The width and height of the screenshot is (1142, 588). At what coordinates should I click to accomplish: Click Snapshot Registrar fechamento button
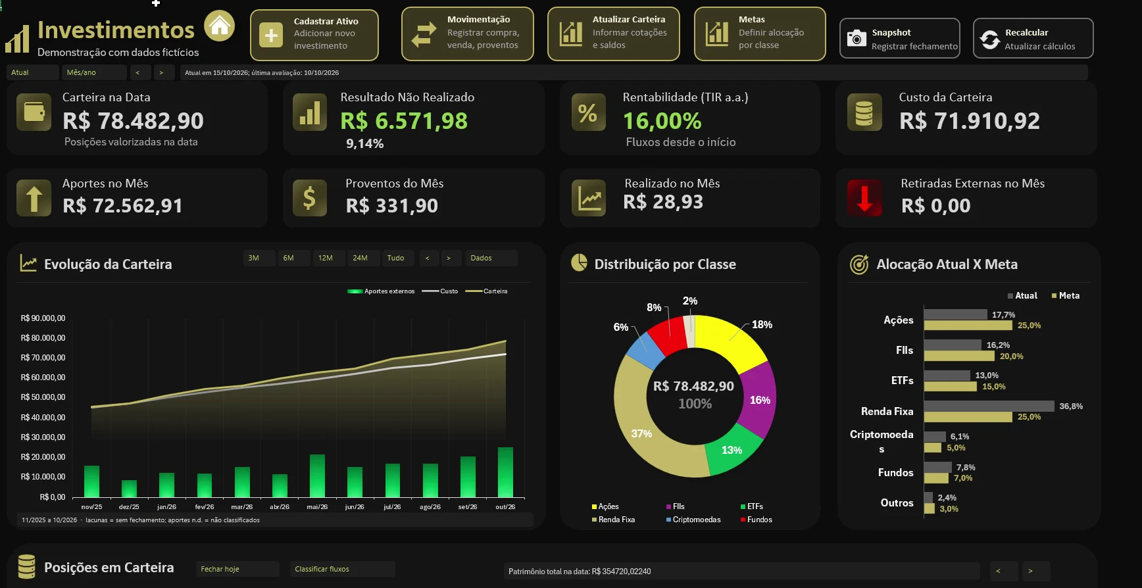pyautogui.click(x=900, y=38)
